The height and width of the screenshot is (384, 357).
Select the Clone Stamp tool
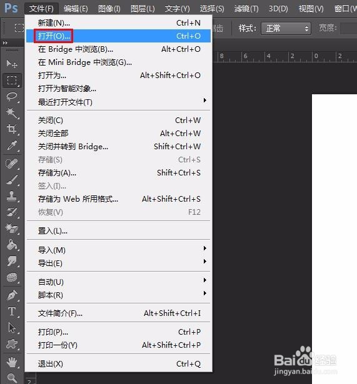tap(12, 196)
